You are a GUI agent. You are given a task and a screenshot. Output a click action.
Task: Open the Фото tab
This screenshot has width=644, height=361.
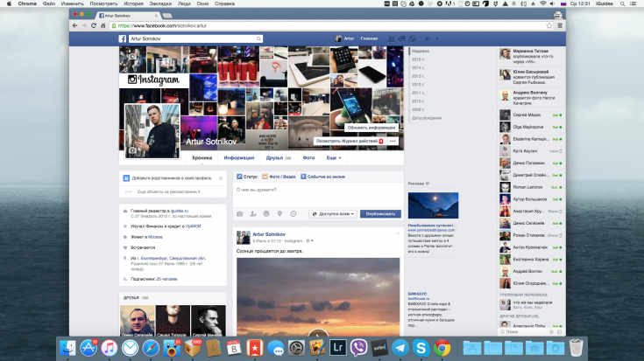[x=308, y=158]
